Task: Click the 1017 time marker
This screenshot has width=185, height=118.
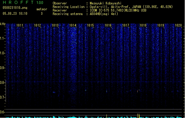Action: [126, 25]
